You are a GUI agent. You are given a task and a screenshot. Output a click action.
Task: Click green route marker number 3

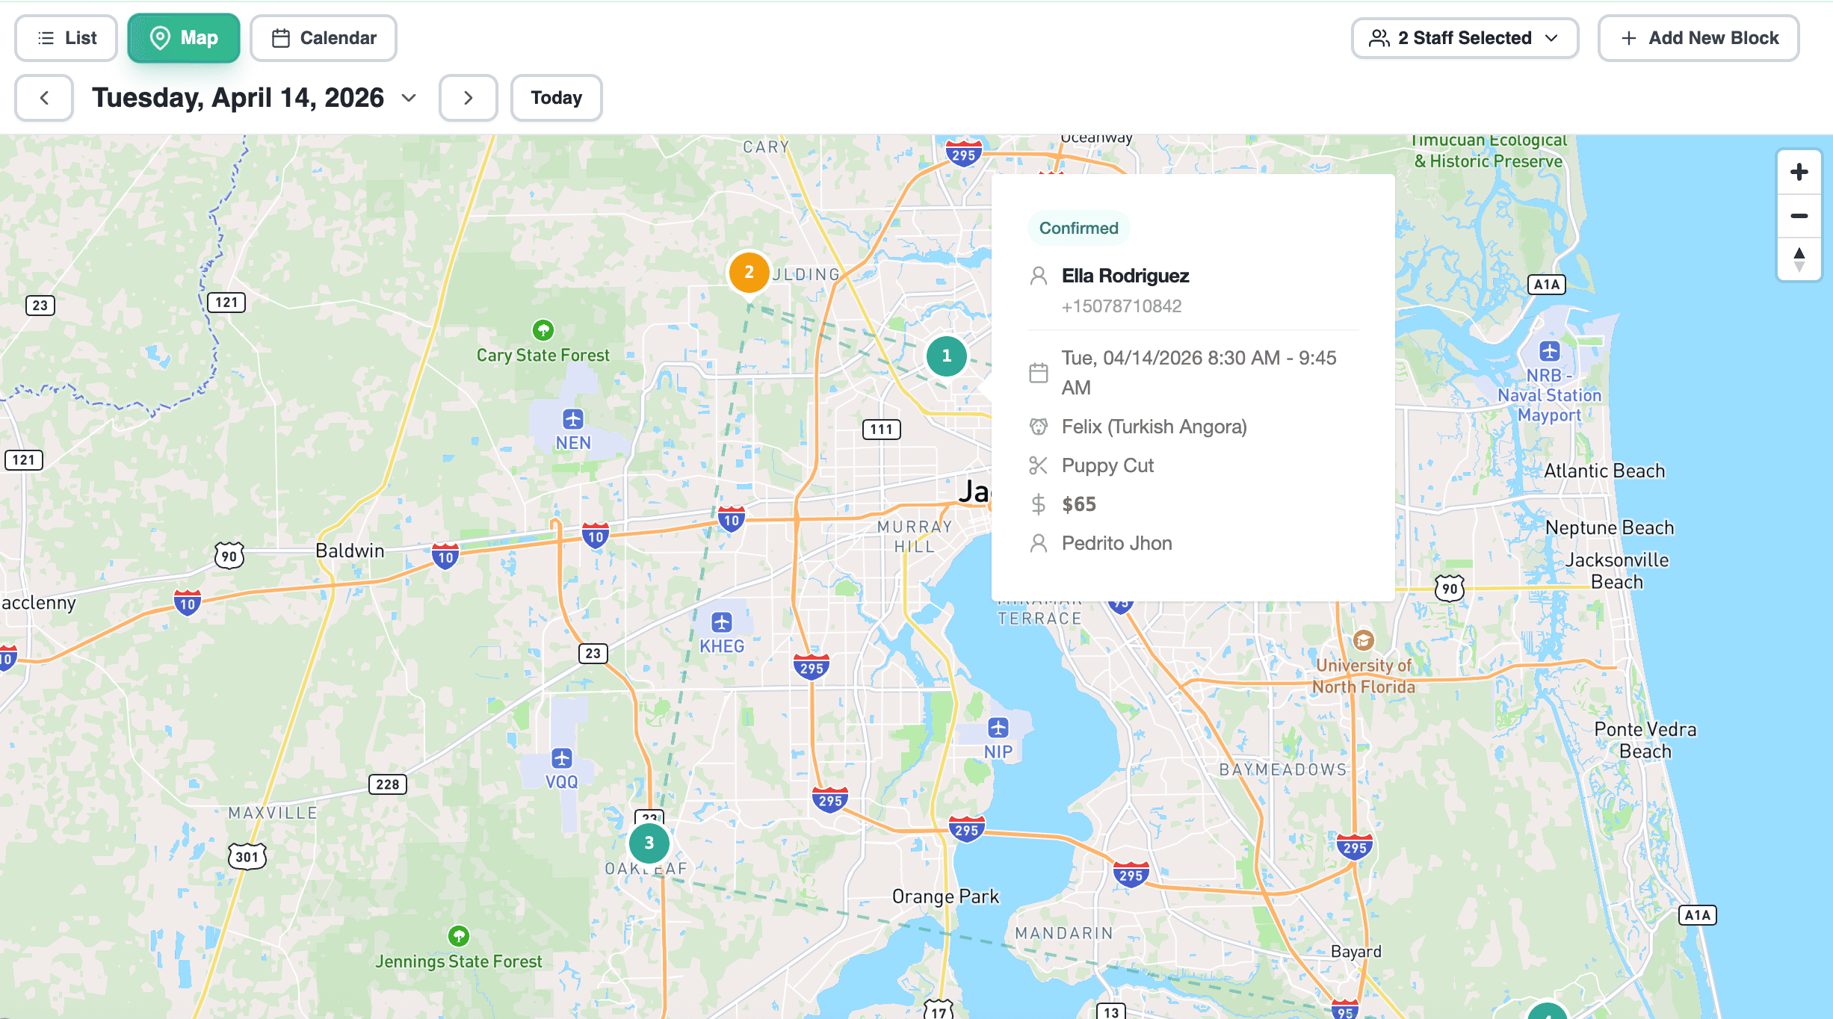(x=649, y=843)
